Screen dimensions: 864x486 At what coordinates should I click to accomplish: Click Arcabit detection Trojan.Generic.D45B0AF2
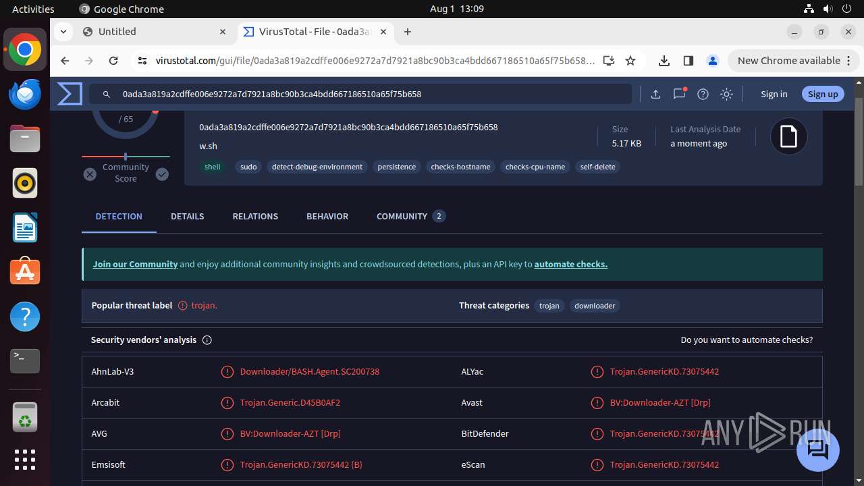290,403
